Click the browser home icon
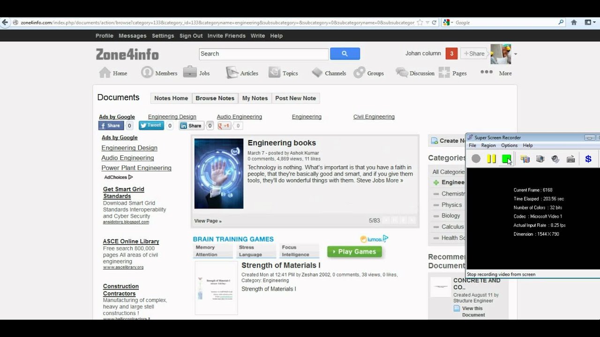The height and width of the screenshot is (337, 600). pyautogui.click(x=574, y=22)
